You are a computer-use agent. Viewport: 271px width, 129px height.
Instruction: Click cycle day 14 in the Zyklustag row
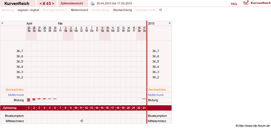pos(97,108)
